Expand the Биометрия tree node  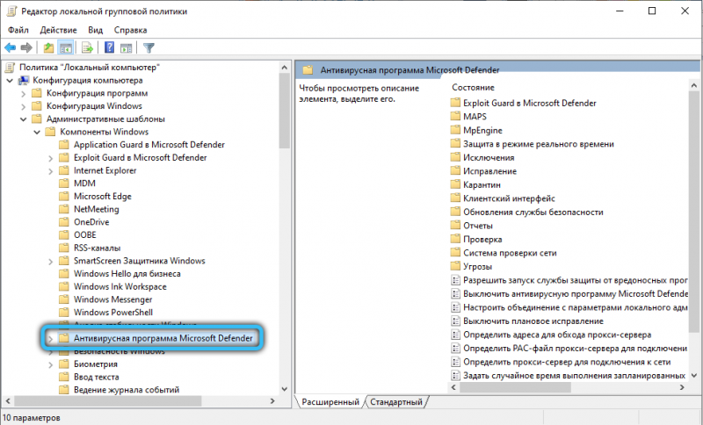(51, 365)
